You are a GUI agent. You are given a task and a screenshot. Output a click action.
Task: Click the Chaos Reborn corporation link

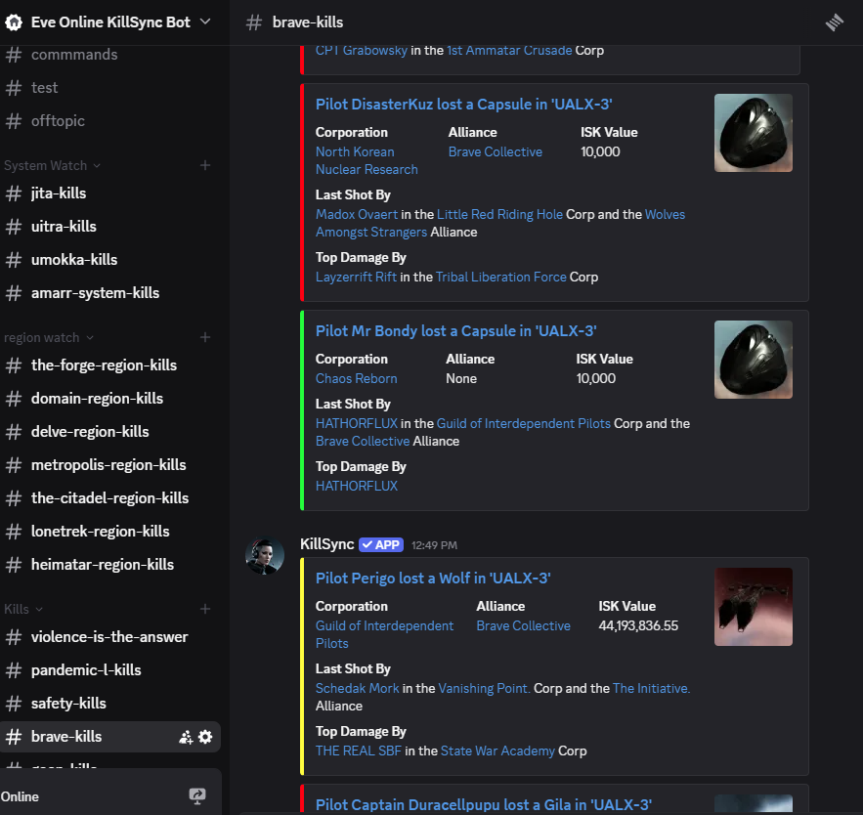click(356, 378)
